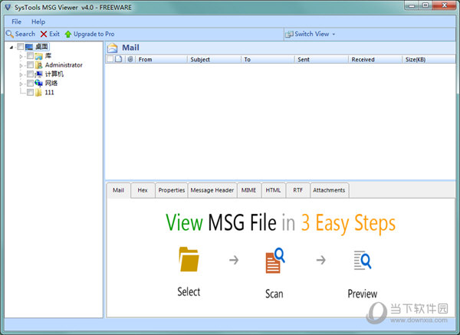Click the Search magnifier icon in toolbar
The height and width of the screenshot is (335, 460).
[x=9, y=34]
